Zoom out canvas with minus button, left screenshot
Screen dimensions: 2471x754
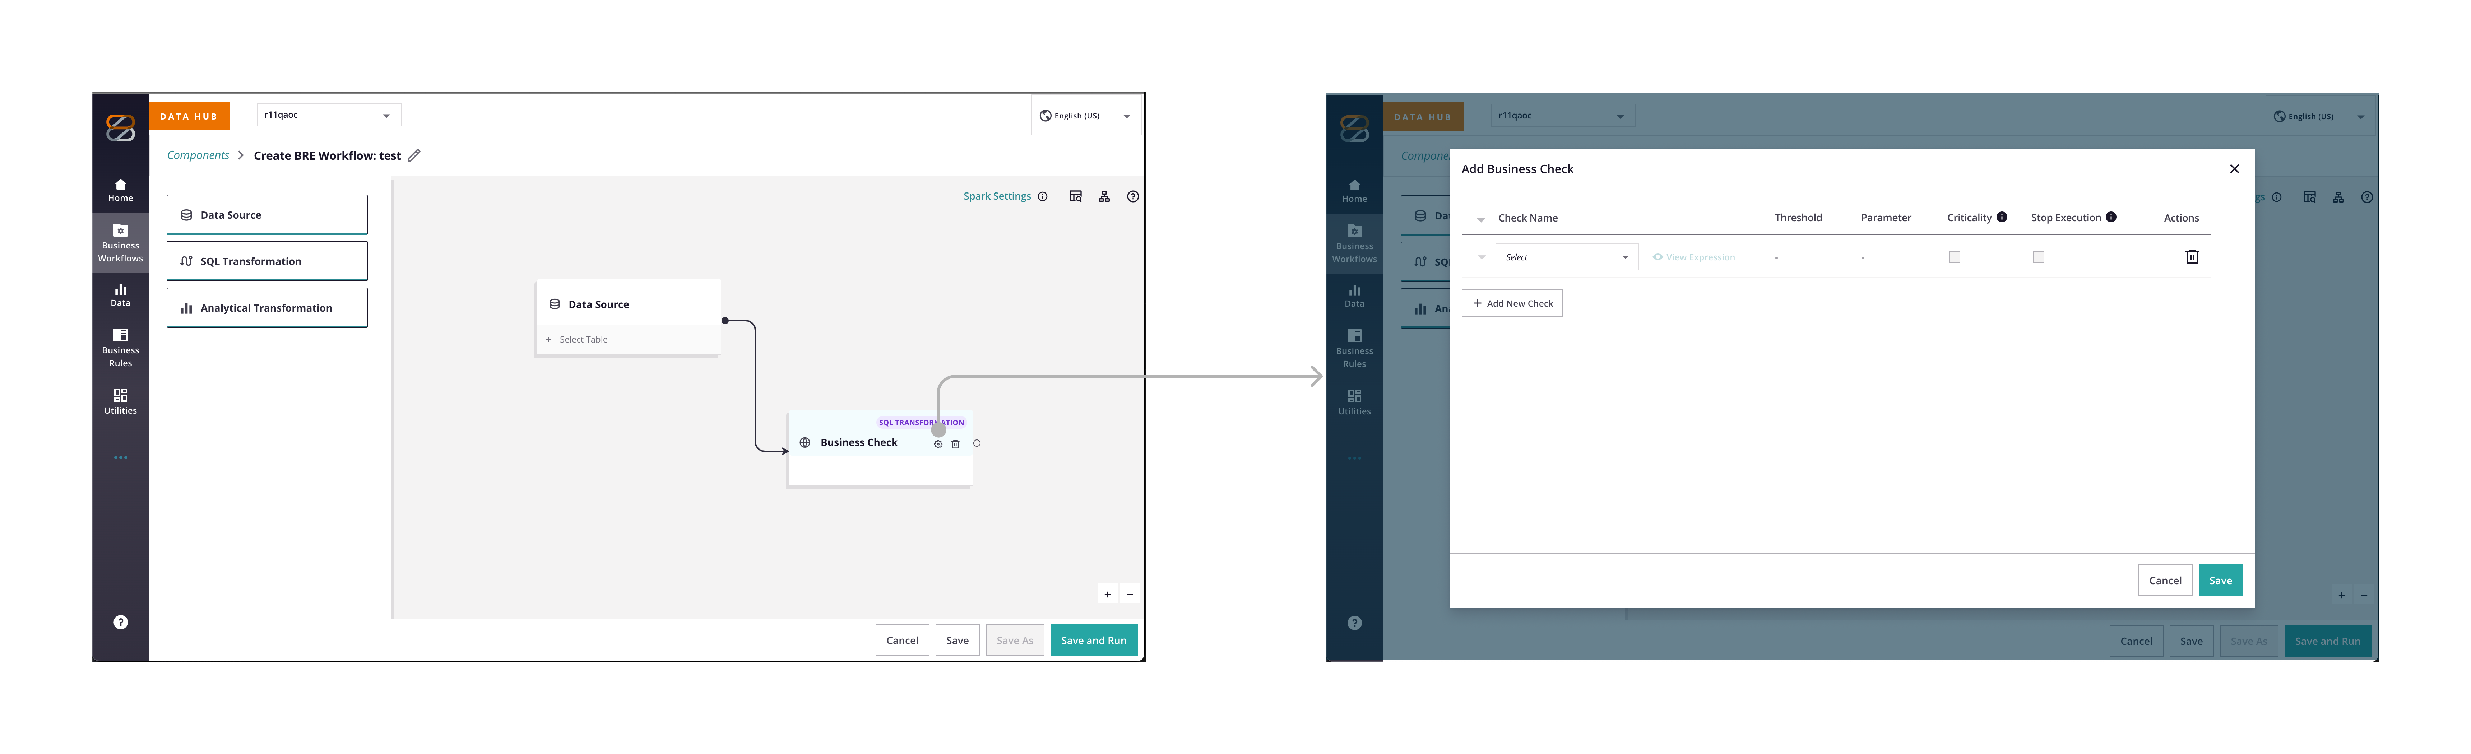click(x=1130, y=595)
